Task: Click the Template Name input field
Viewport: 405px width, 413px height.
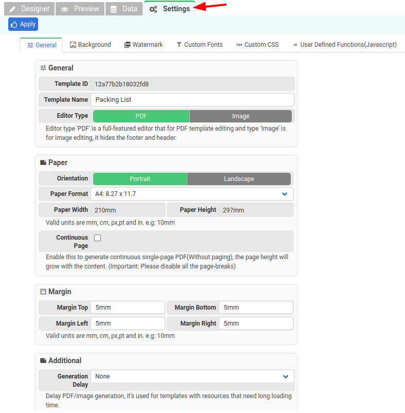Action: [x=192, y=100]
